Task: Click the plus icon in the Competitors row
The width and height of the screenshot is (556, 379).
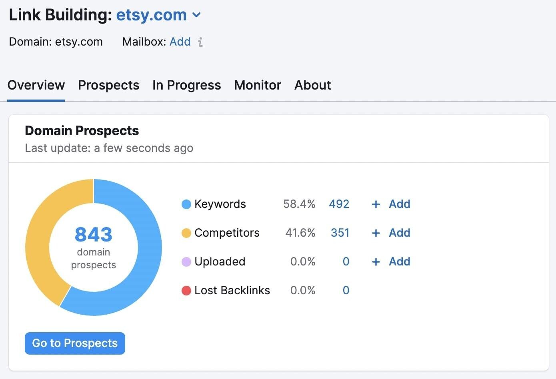Action: (376, 233)
